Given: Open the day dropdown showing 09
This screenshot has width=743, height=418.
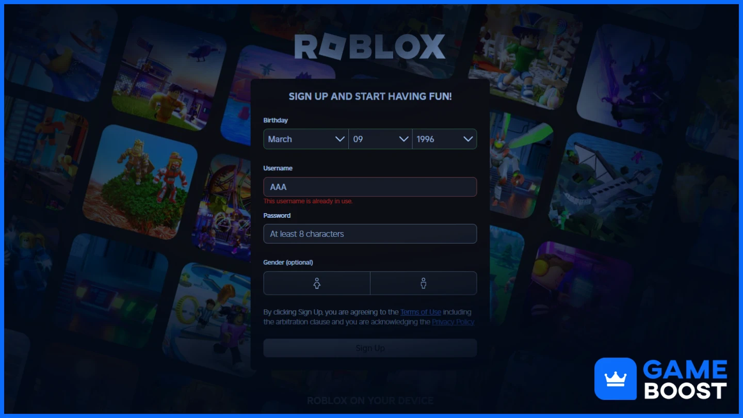Looking at the screenshot, I should (381, 139).
